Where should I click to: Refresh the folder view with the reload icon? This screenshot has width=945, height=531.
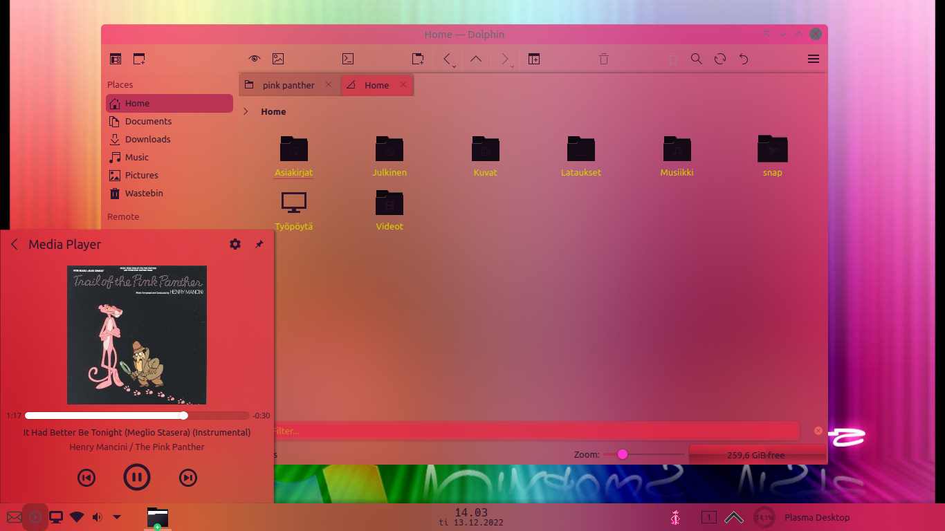(719, 59)
